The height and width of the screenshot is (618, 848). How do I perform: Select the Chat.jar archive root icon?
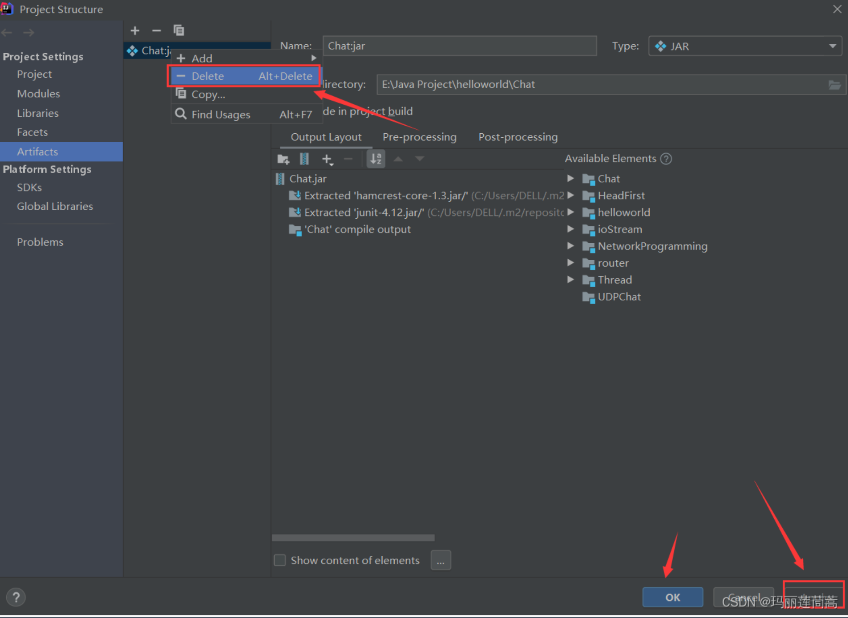280,179
